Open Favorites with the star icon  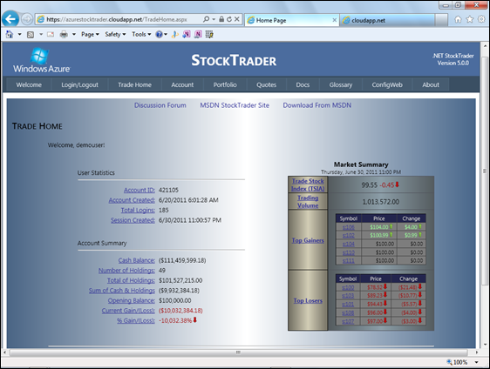[x=470, y=19]
